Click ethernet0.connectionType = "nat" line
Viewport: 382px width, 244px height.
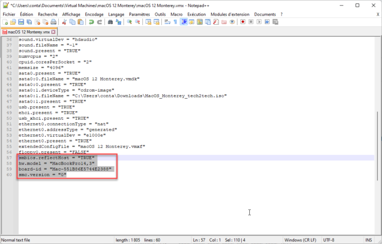(64, 124)
